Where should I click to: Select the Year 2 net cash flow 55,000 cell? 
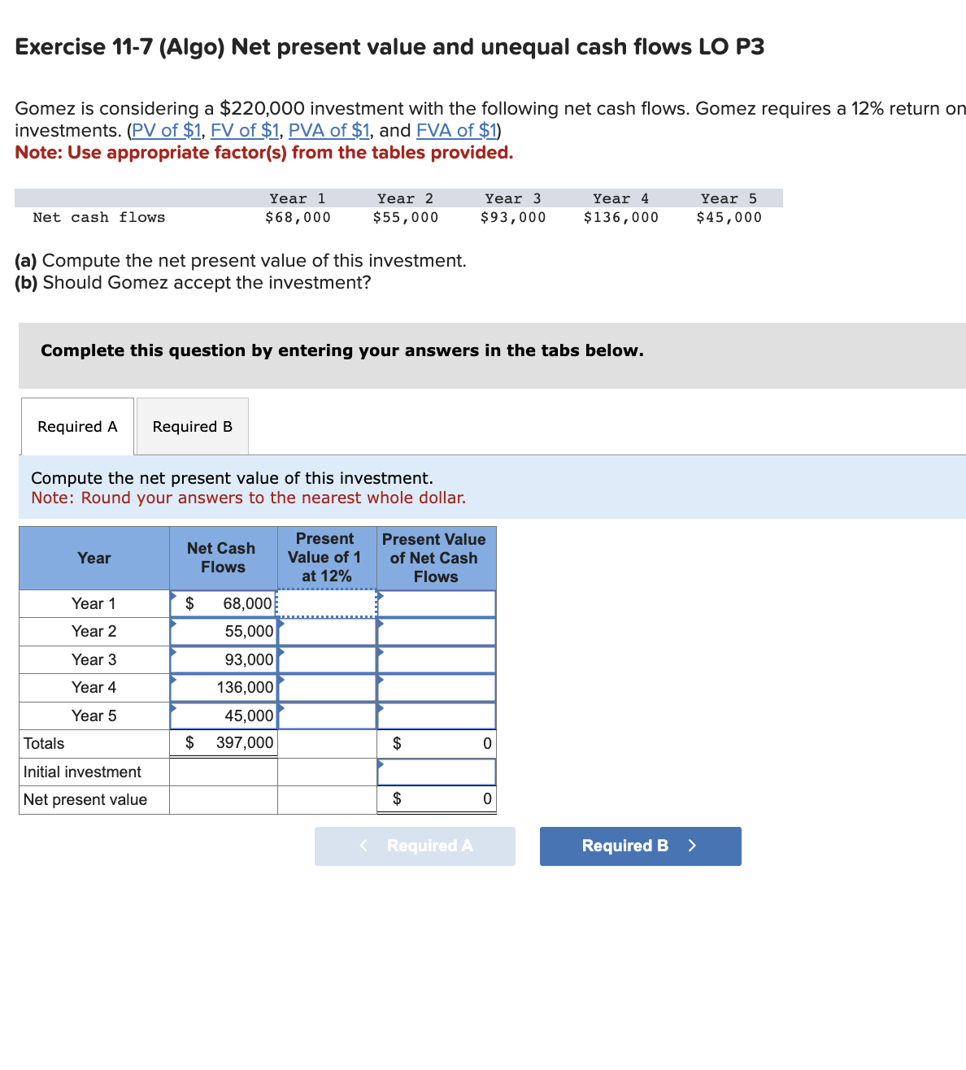[224, 632]
